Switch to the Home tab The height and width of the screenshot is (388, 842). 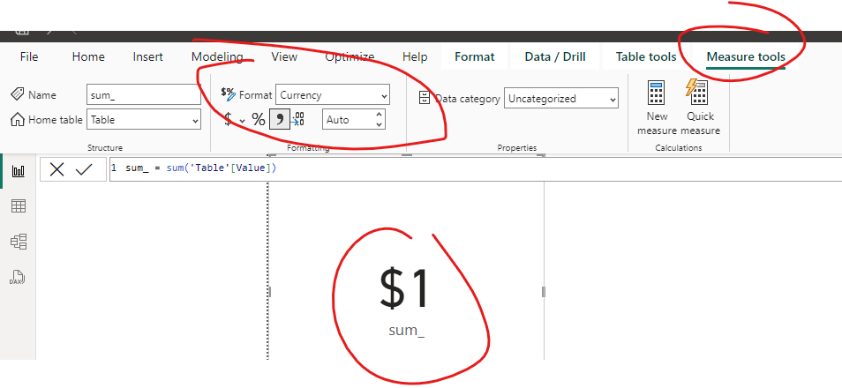point(88,57)
